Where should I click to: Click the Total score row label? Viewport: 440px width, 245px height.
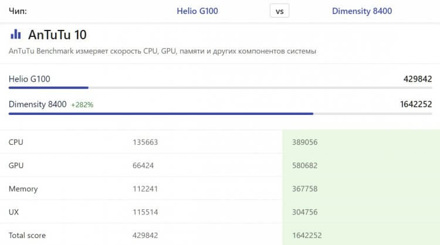click(x=27, y=235)
